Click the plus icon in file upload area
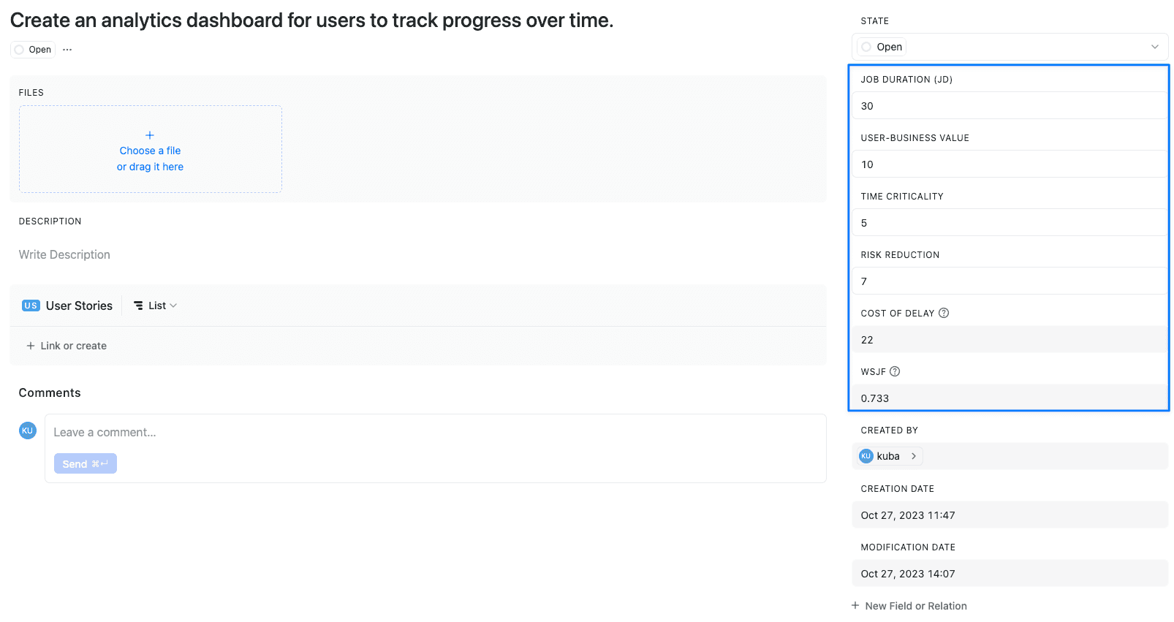 150,135
